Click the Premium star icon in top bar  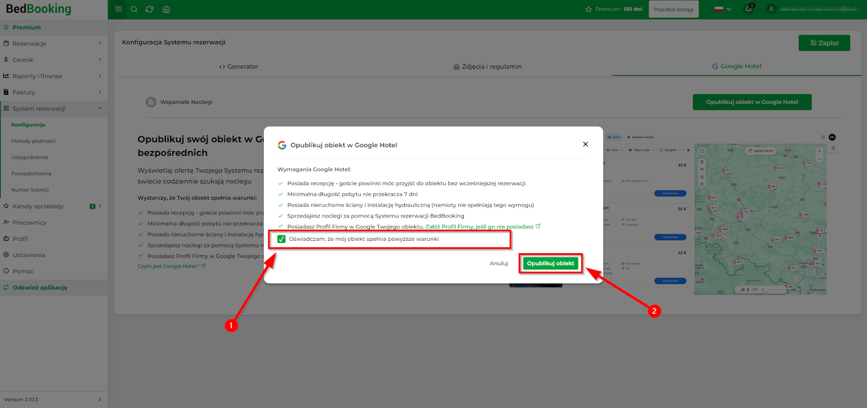point(588,9)
